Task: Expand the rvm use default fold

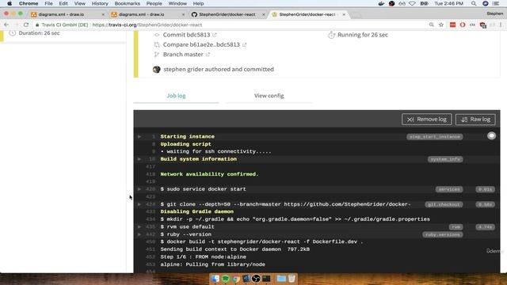Action: click(x=139, y=227)
